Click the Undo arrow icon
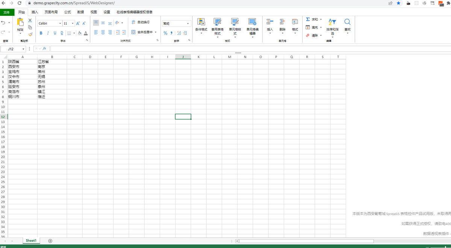This screenshot has height=248, width=451. tap(4, 23)
